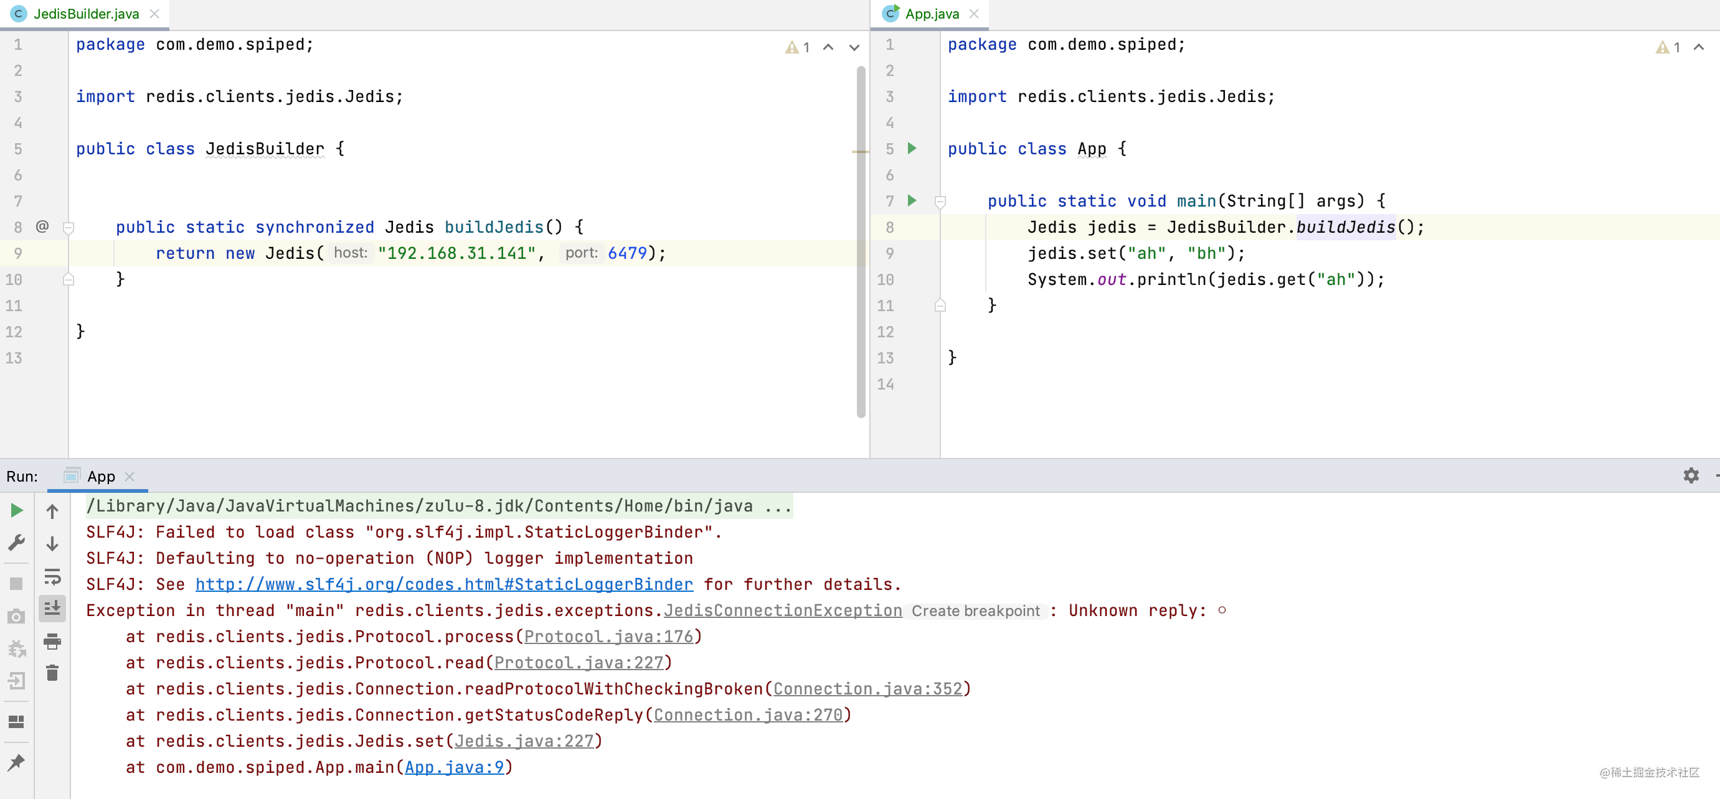1720x799 pixels.
Task: Run class App from gutter arrow on line 5
Action: [x=912, y=148]
